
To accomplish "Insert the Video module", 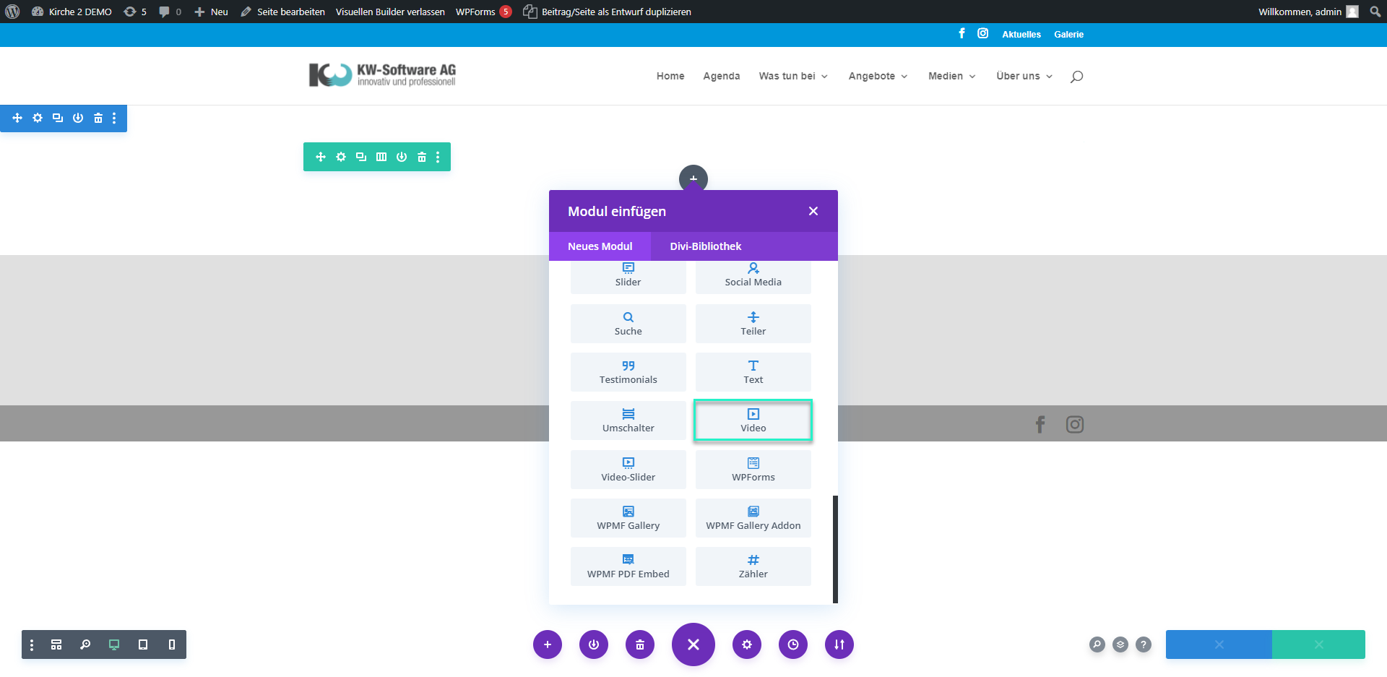I will click(753, 420).
